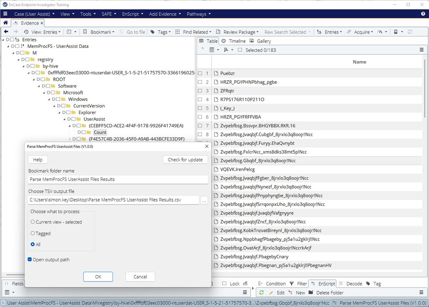The height and width of the screenshot is (307, 429).
Task: Open Bookmark toolbar menu
Action: click(x=99, y=32)
